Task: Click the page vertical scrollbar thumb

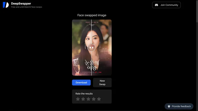Action: (197, 11)
